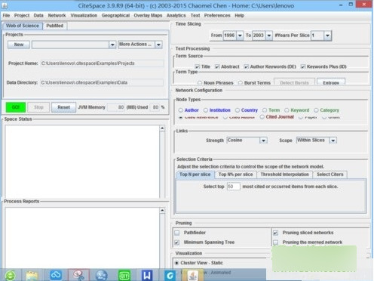
Task: Uncheck the Abstract term source
Action: 217,66
